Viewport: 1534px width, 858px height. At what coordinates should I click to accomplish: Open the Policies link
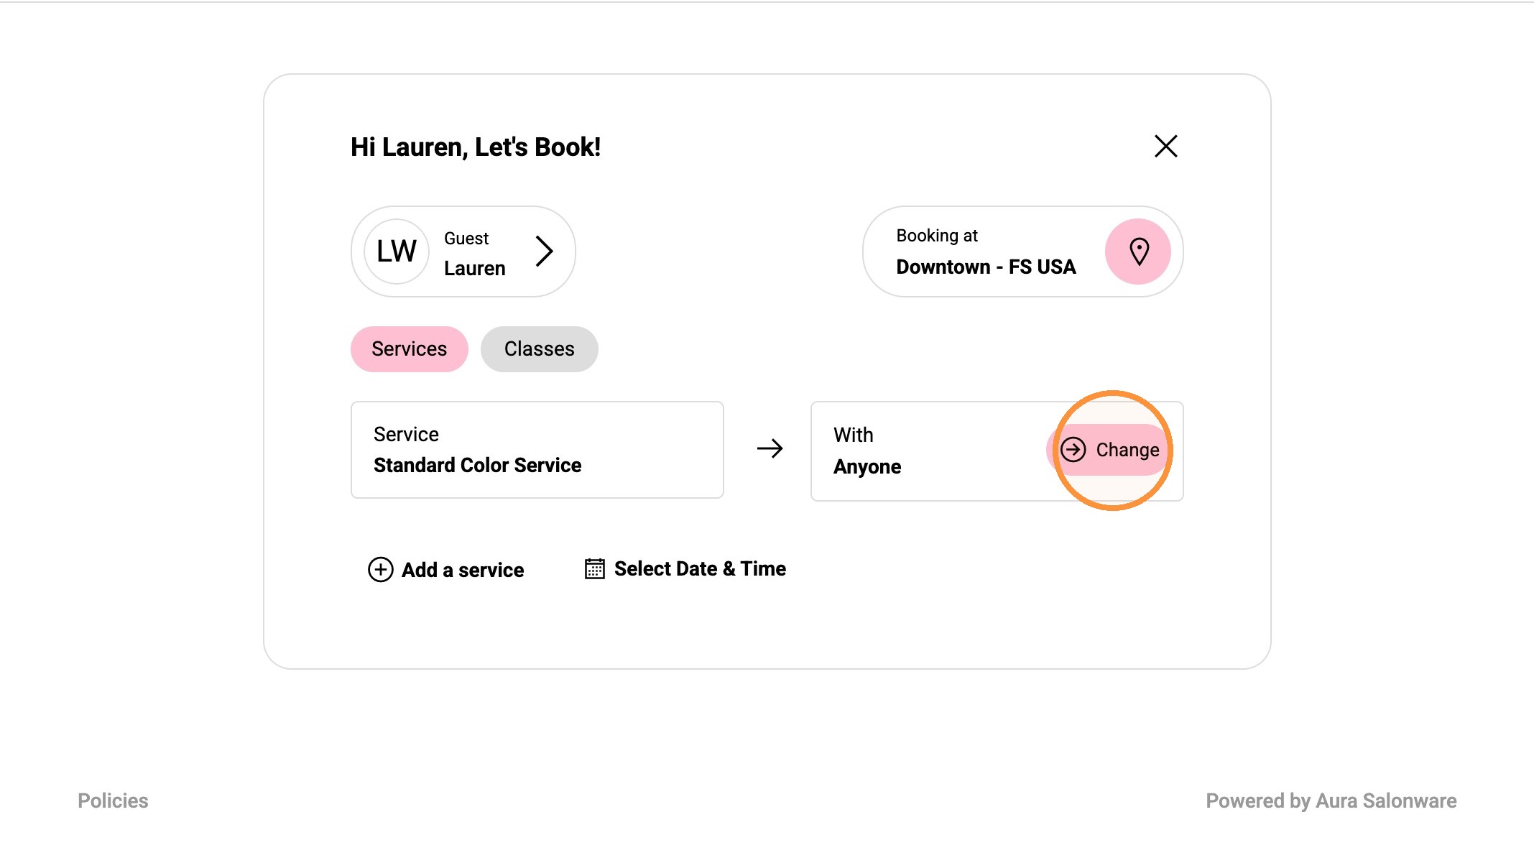pos(113,801)
